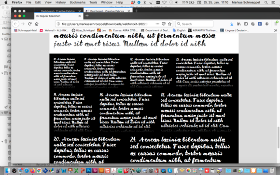Open the Bookmarks menu

pyautogui.click(x=78, y=2)
